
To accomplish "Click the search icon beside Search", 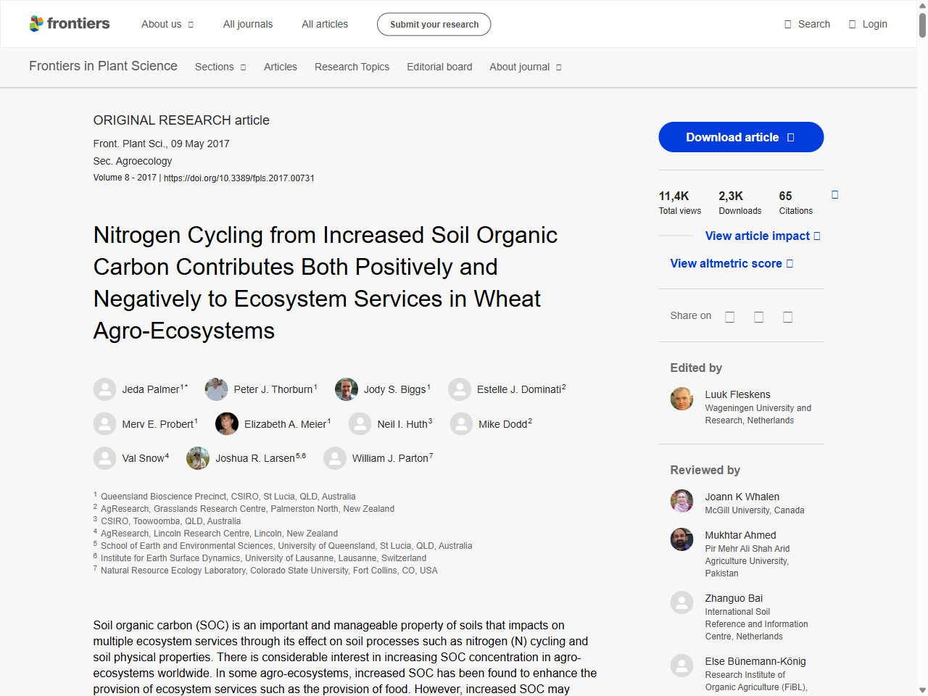I will tap(788, 24).
